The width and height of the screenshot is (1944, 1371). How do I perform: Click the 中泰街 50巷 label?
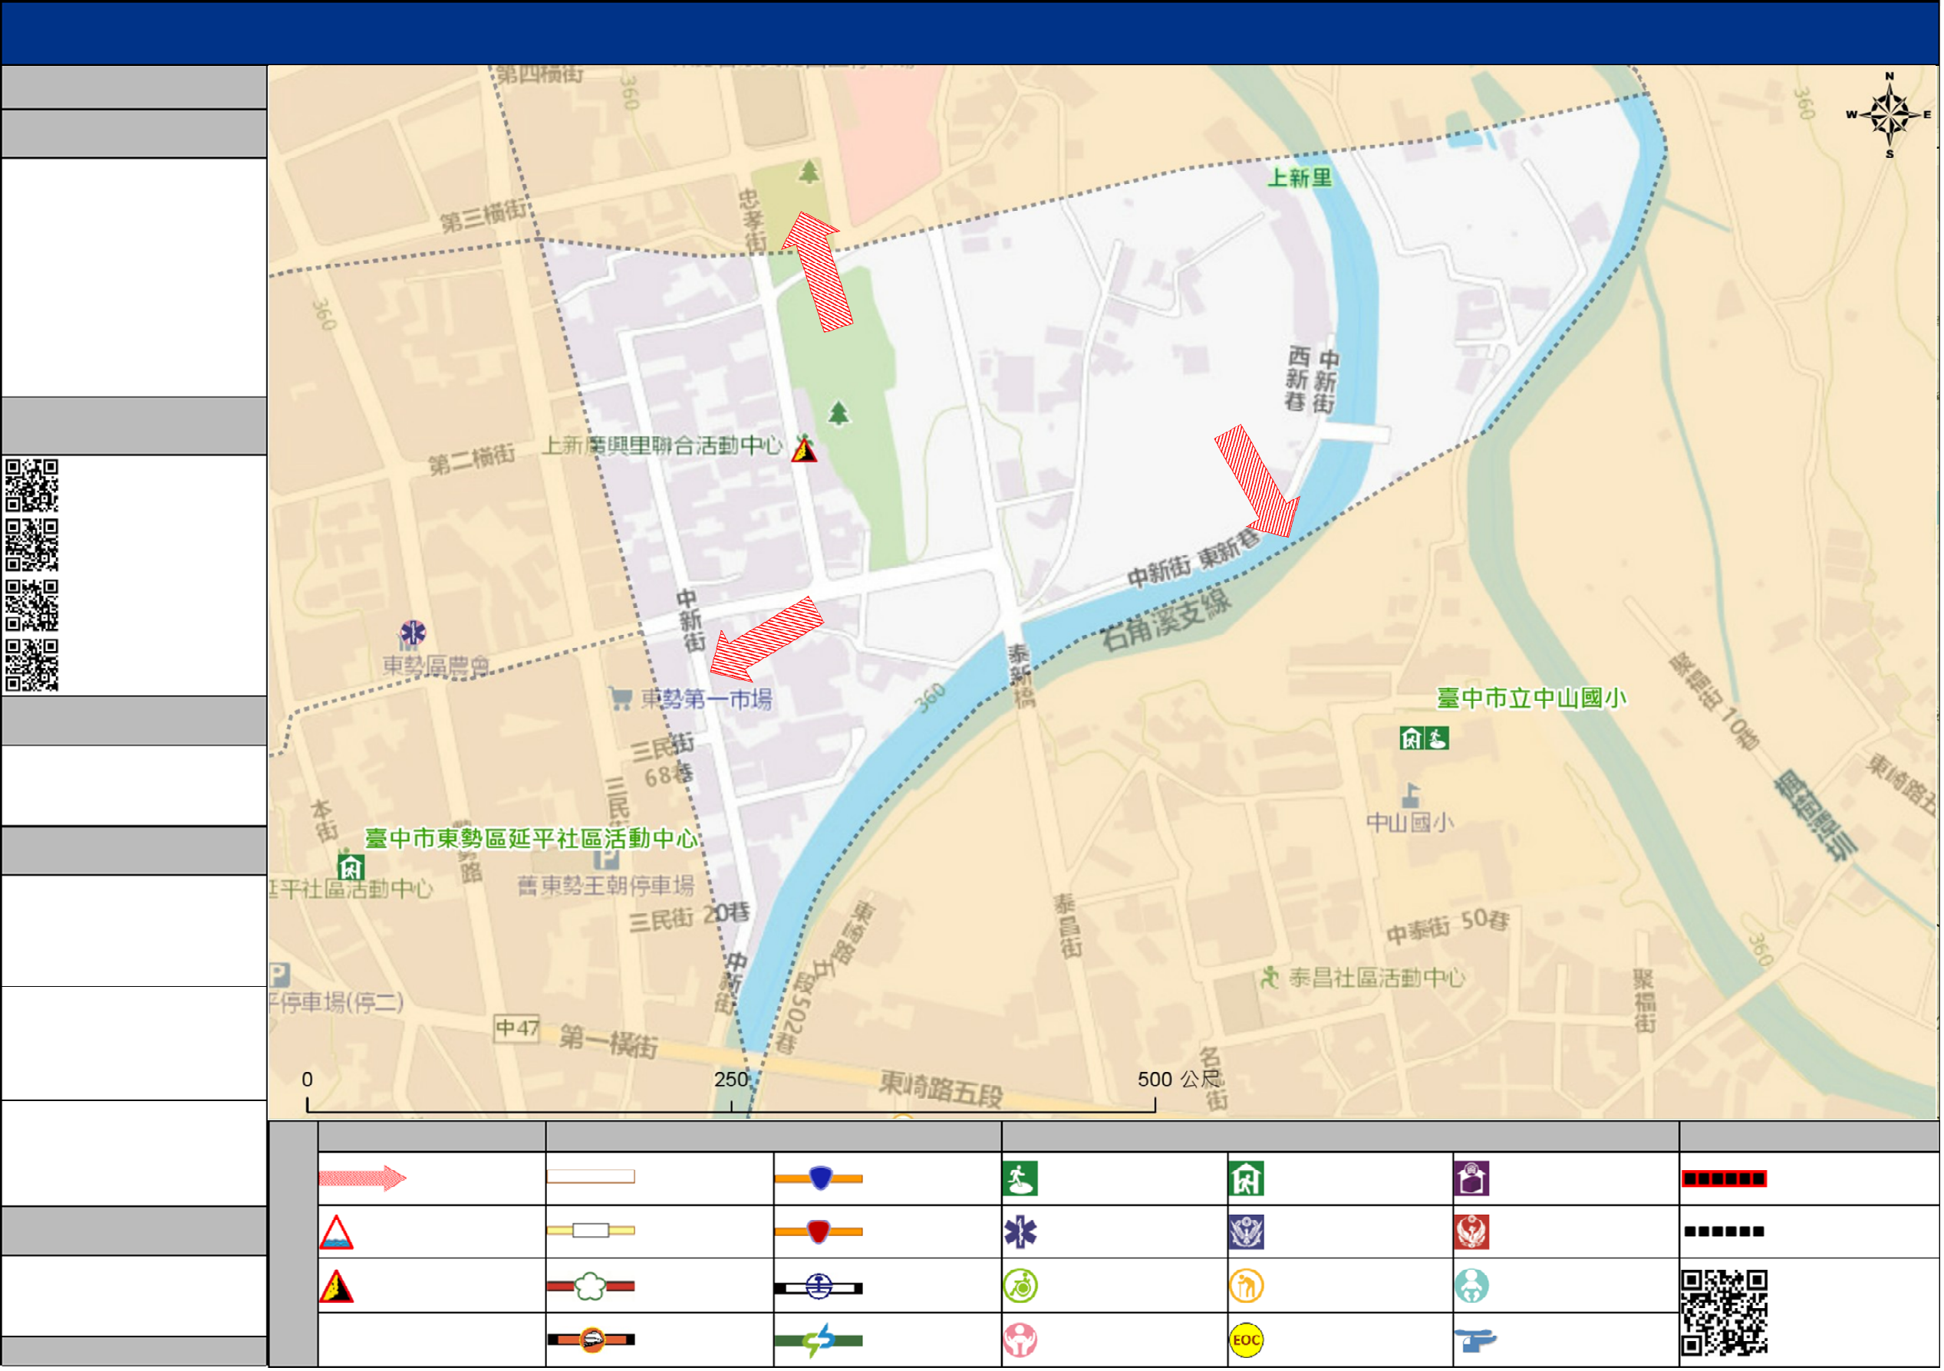point(1448,927)
